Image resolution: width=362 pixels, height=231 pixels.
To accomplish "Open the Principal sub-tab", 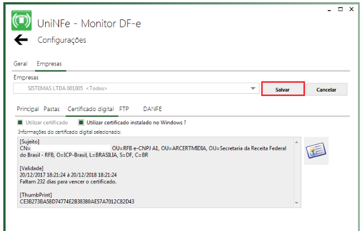I will [28, 109].
